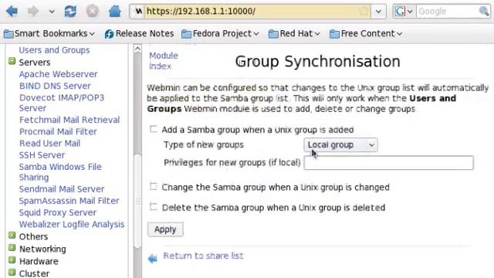Open the navigation history dropdown arrow
The height and width of the screenshot is (278, 494).
(x=52, y=12)
